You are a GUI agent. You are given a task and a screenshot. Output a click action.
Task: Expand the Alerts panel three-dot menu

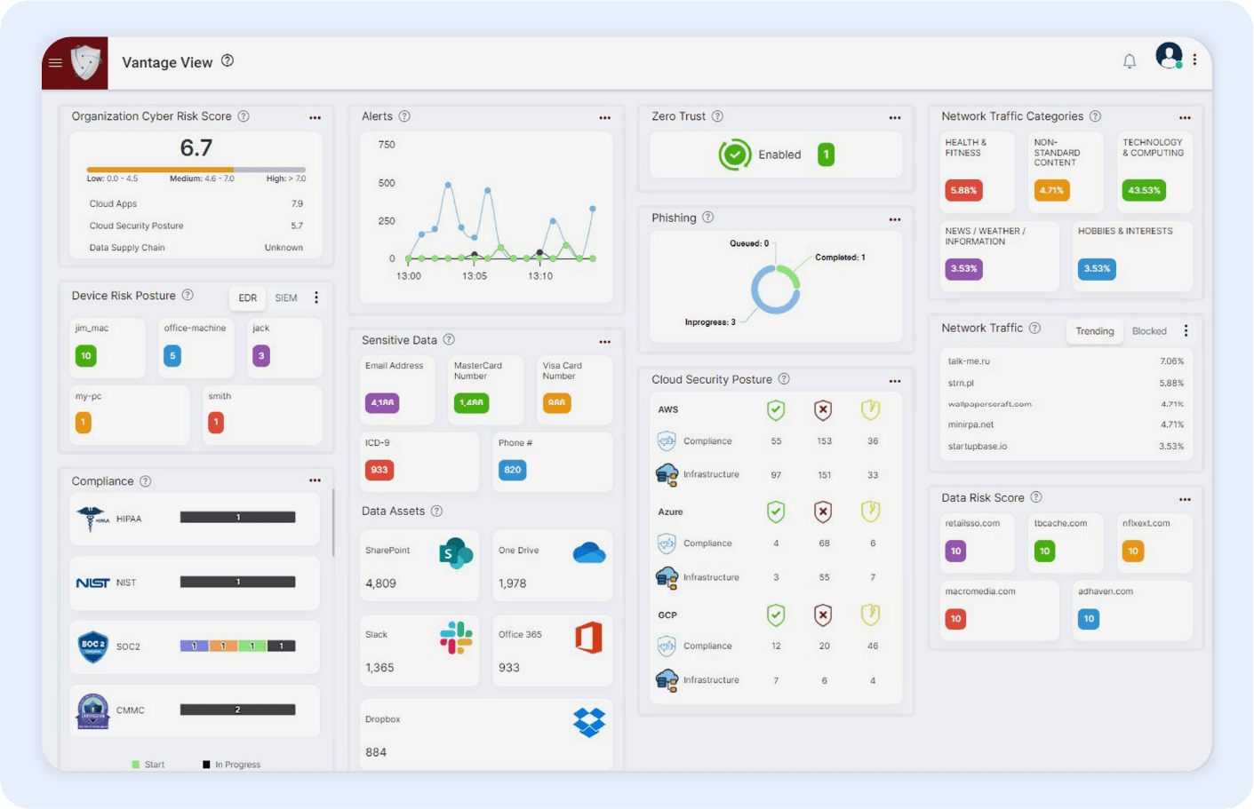click(604, 117)
